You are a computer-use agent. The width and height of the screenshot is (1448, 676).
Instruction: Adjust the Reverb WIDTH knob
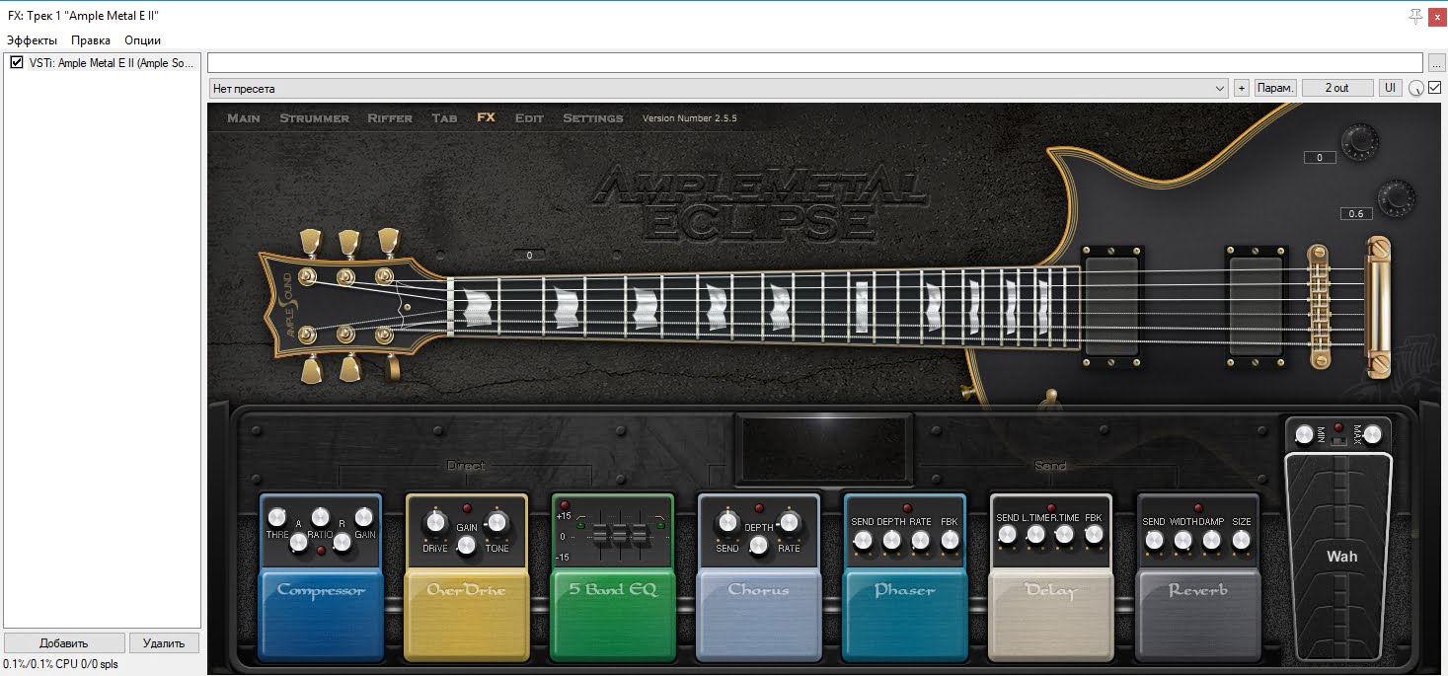coord(1182,540)
